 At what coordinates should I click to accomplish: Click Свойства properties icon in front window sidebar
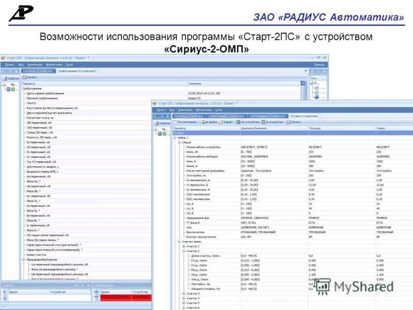coord(156,123)
